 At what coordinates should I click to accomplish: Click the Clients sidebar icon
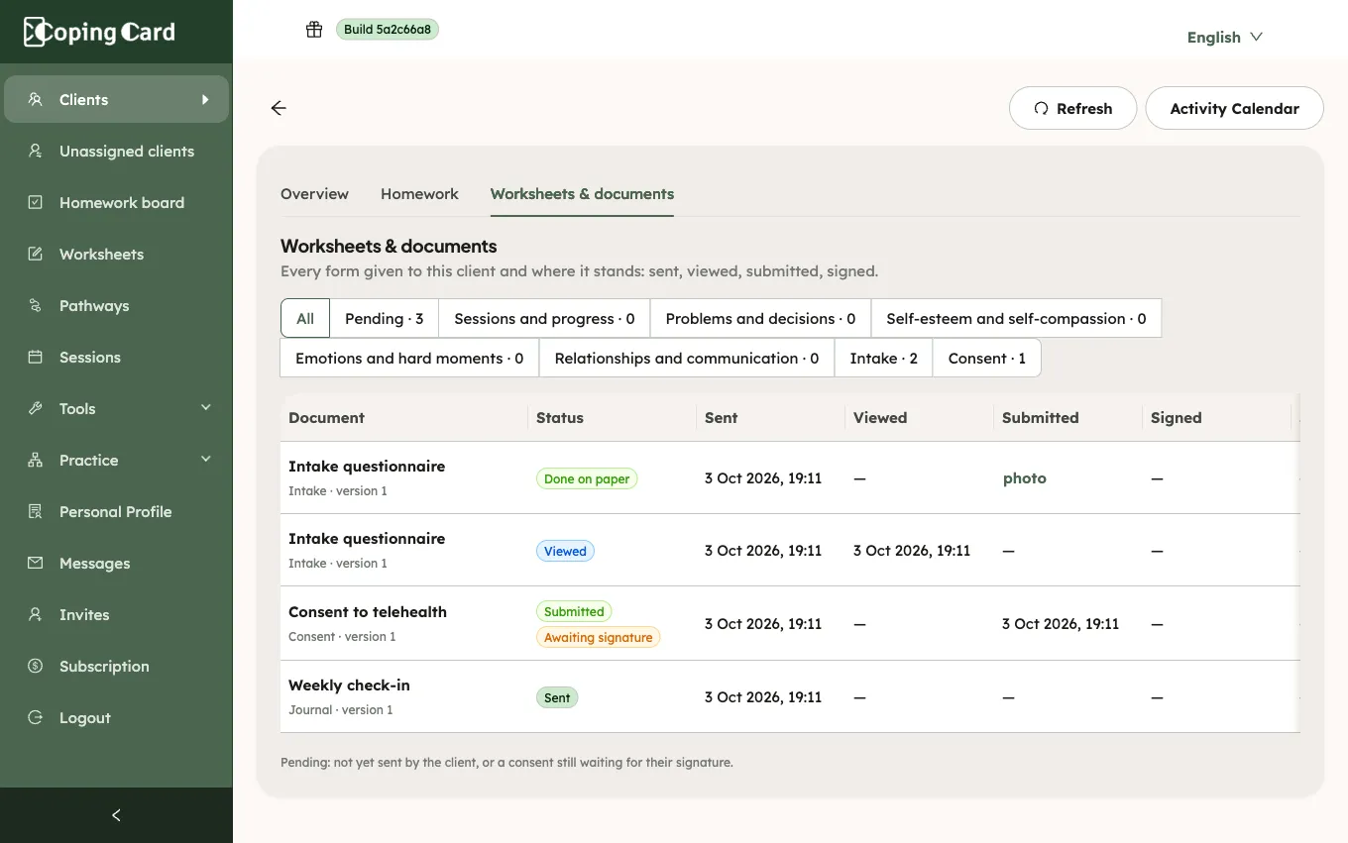click(x=36, y=99)
